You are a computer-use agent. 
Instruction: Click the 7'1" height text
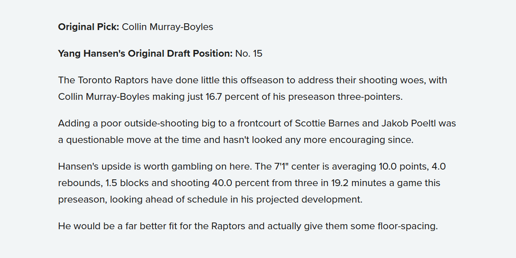pyautogui.click(x=281, y=167)
